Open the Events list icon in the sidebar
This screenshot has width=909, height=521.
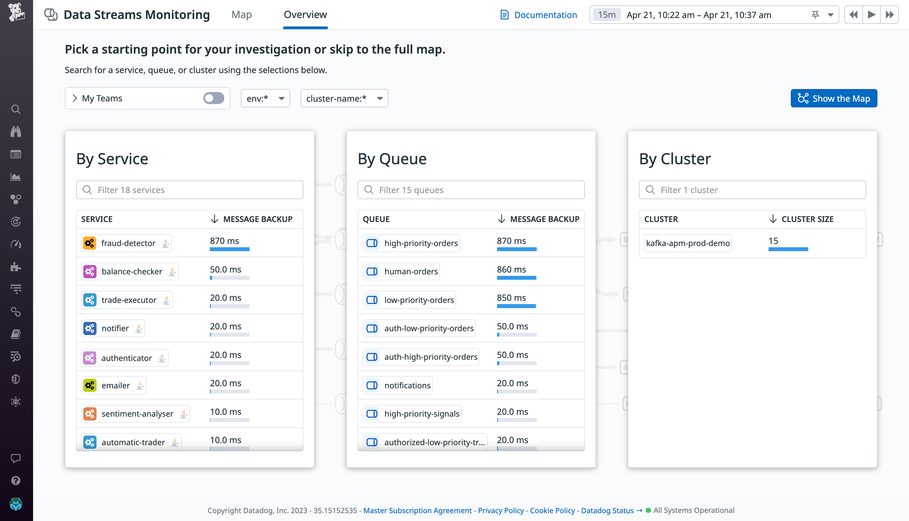tap(16, 154)
